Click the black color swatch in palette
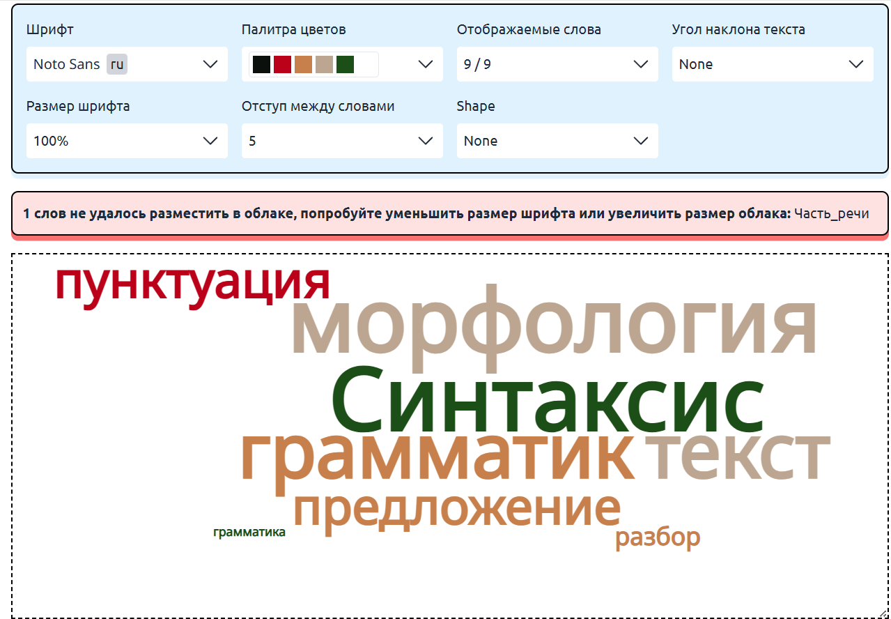Screen dimensions: 891x619 [x=261, y=65]
